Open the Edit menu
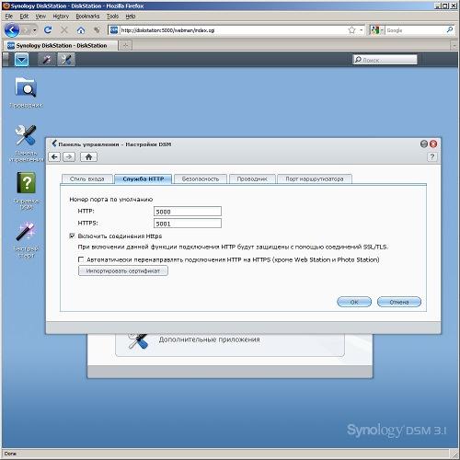 (x=24, y=17)
